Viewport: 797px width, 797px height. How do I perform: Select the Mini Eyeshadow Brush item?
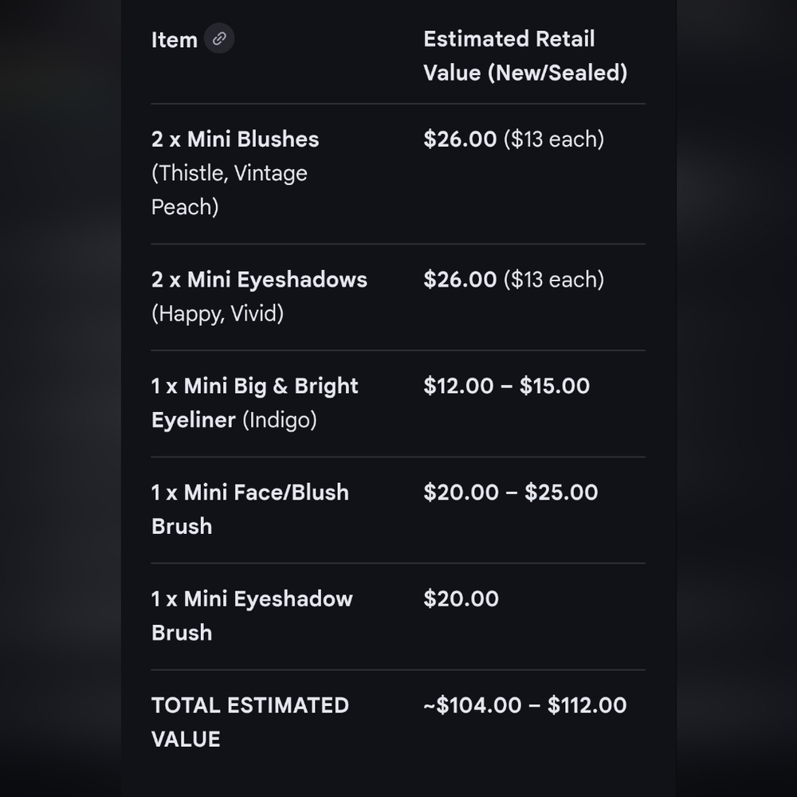252,616
